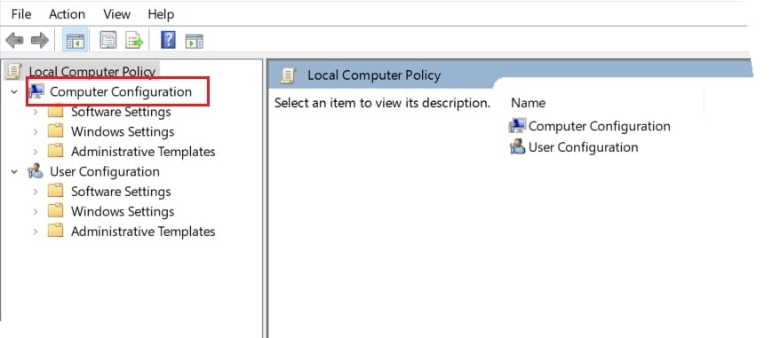This screenshot has height=338, width=772.
Task: Click the Export List toolbar icon
Action: tap(133, 40)
